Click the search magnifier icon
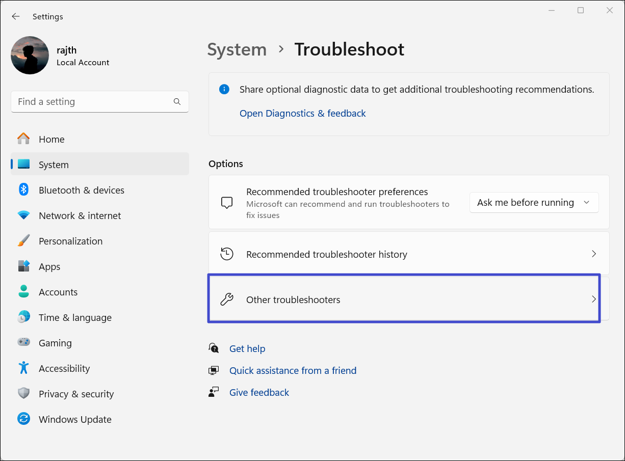The width and height of the screenshot is (625, 461). pos(177,102)
